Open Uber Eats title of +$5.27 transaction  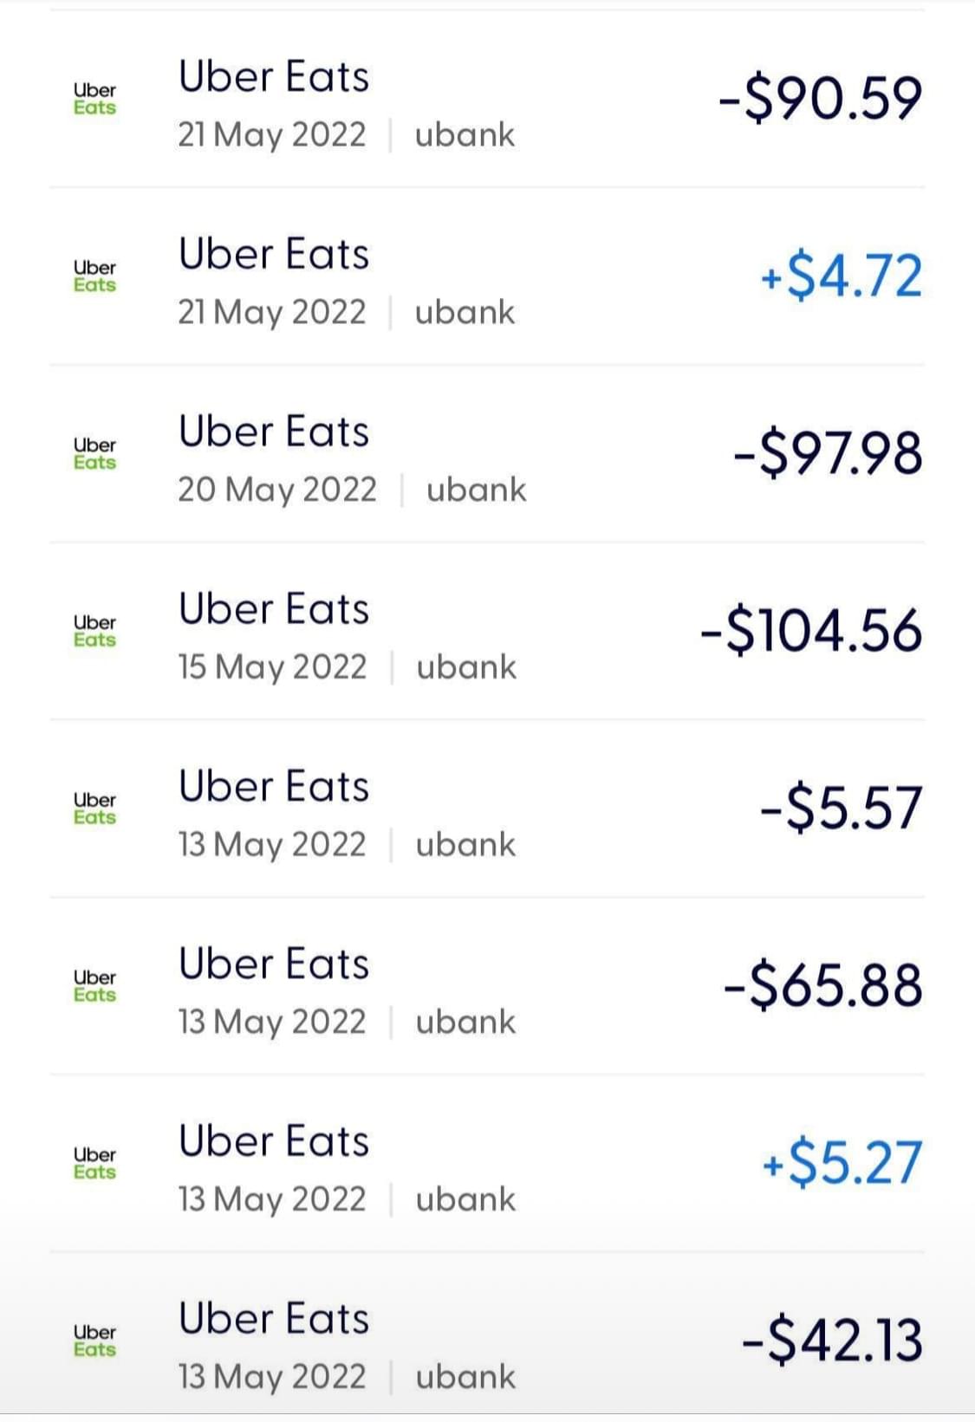(274, 1141)
